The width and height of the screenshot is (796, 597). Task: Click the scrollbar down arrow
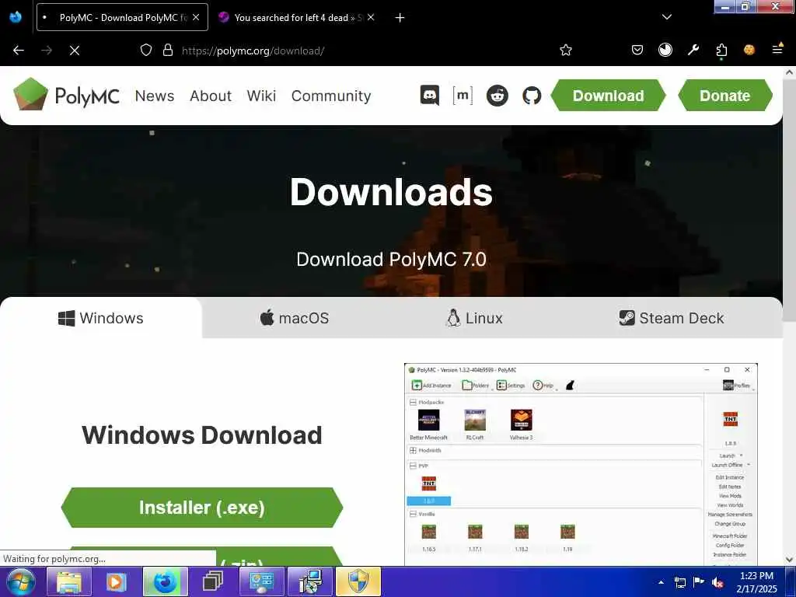point(789,560)
